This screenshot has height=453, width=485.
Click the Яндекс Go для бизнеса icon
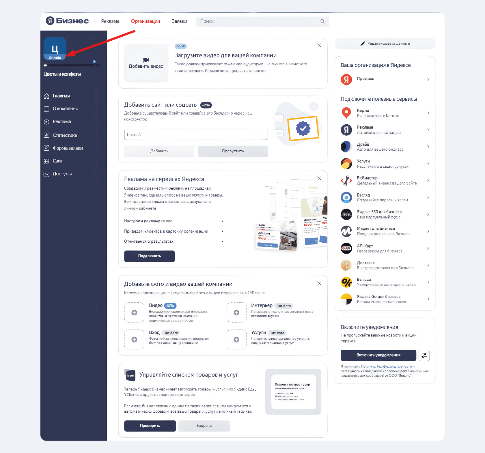[x=346, y=299]
